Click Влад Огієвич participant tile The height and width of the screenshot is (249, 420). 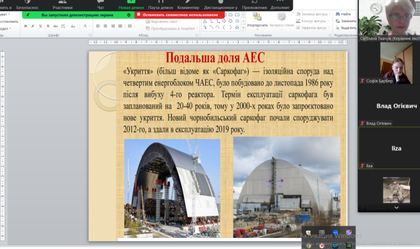pyautogui.click(x=389, y=105)
